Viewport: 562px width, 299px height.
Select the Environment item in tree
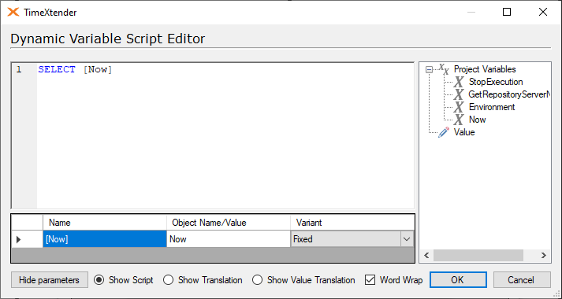(x=492, y=107)
